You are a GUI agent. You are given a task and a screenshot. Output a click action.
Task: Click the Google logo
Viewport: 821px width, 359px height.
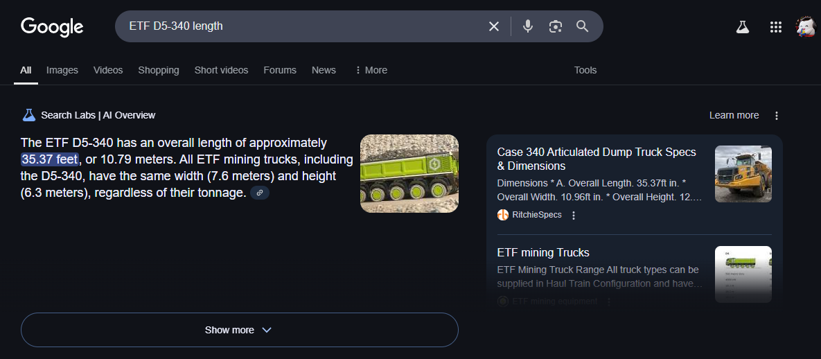(52, 27)
